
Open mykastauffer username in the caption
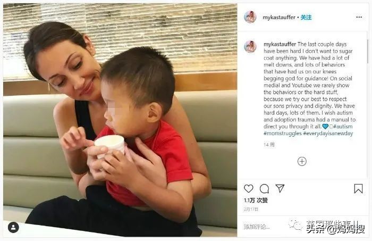coord(280,44)
